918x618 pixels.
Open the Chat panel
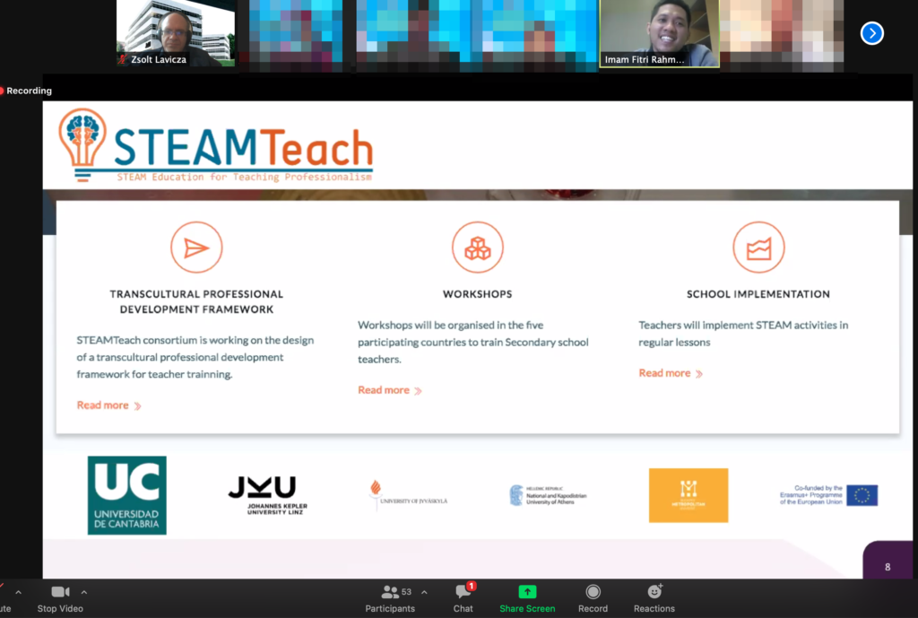coord(463,593)
